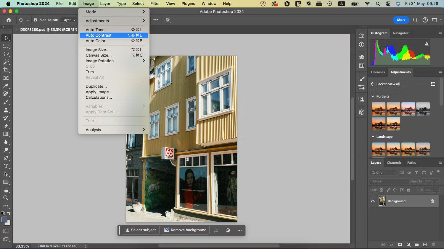Select the Move tool
The height and width of the screenshot is (249, 444).
click(x=6, y=38)
